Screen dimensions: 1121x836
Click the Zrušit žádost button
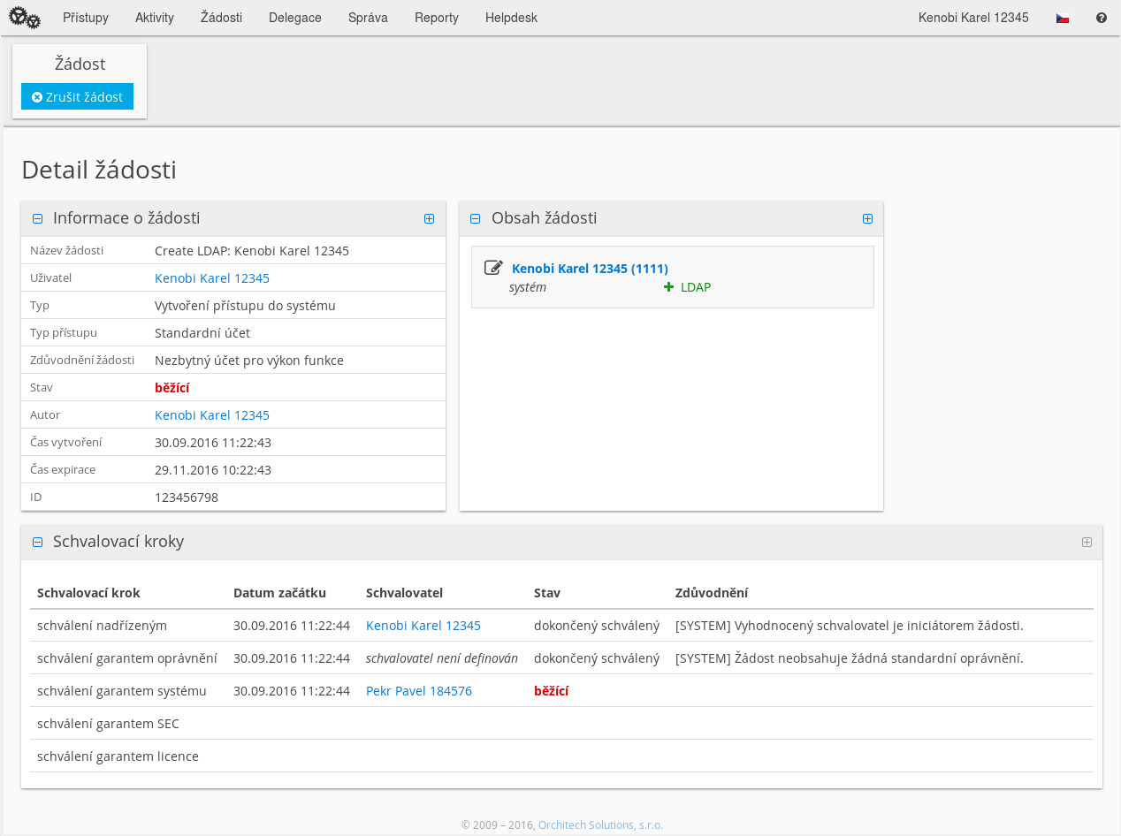(77, 96)
